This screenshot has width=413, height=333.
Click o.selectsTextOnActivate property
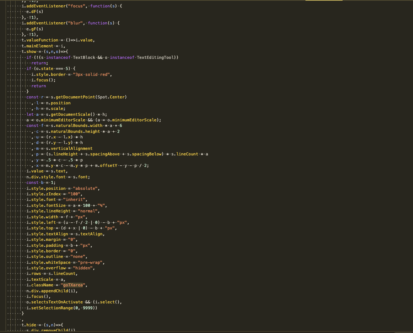(54, 302)
